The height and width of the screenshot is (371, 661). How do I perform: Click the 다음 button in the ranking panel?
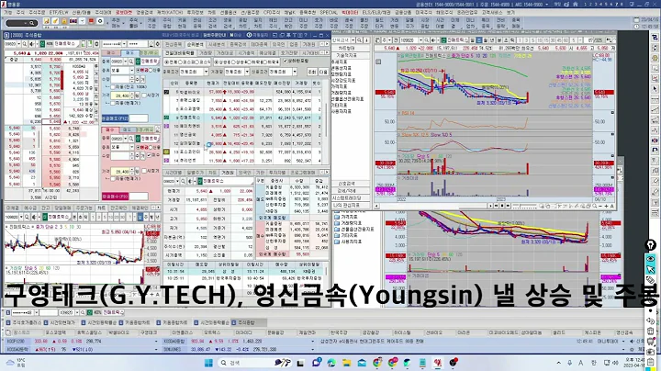pos(323,72)
